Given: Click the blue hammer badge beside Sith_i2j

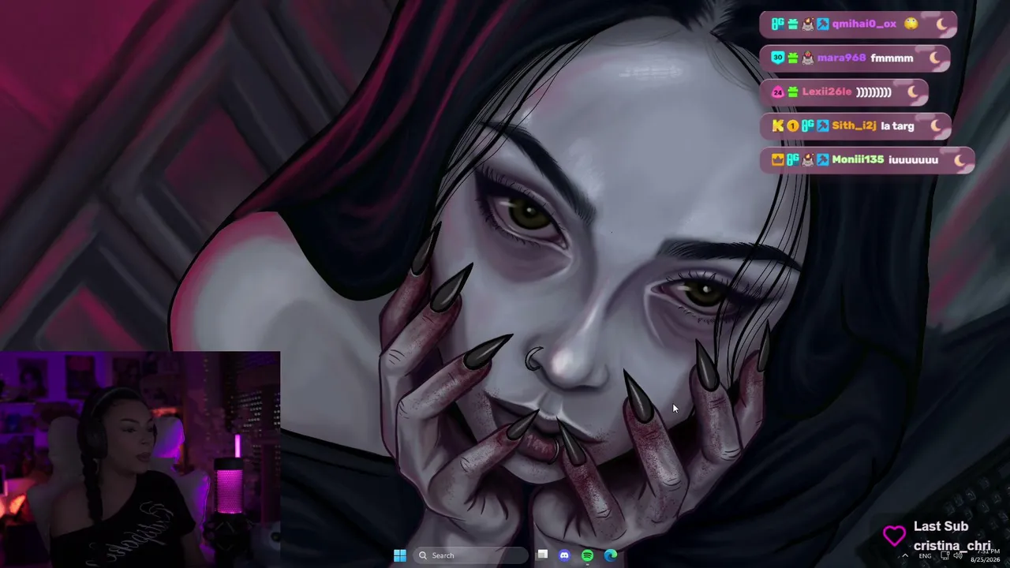Looking at the screenshot, I should pos(823,125).
